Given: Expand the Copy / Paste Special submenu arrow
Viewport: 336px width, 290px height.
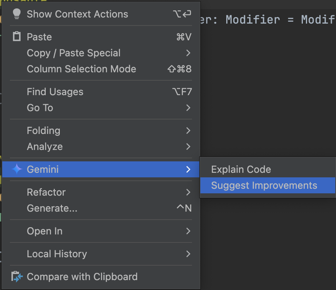Looking at the screenshot, I should 188,53.
